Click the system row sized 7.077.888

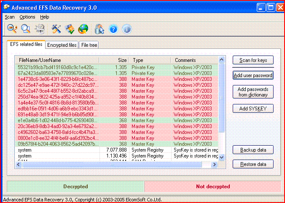point(116,150)
